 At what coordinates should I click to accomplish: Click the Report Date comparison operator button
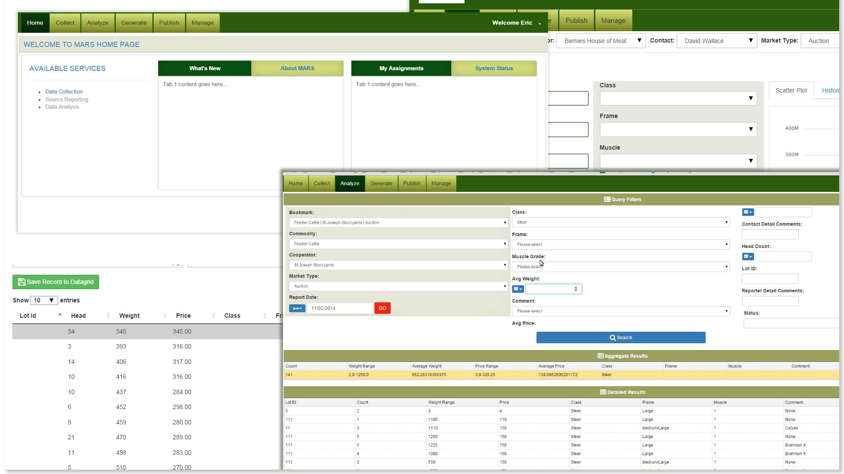(x=297, y=308)
